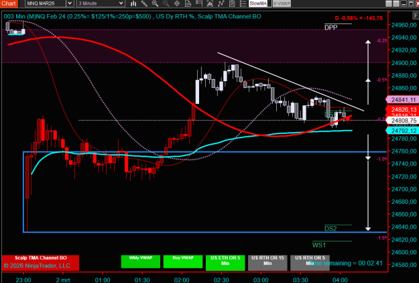Click the 24841,11 pink price marker

point(402,100)
